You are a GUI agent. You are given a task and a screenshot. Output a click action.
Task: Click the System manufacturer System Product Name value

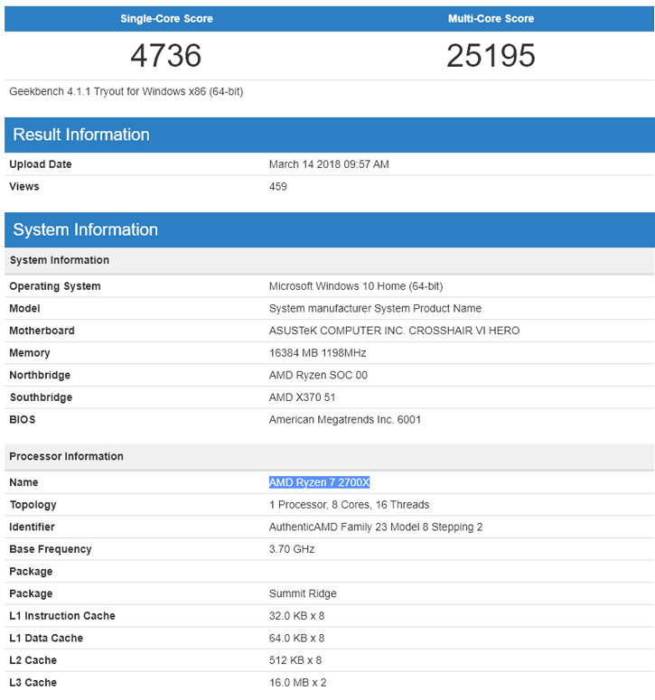pos(375,309)
